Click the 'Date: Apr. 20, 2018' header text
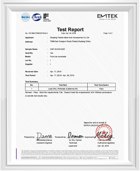 (68, 33)
